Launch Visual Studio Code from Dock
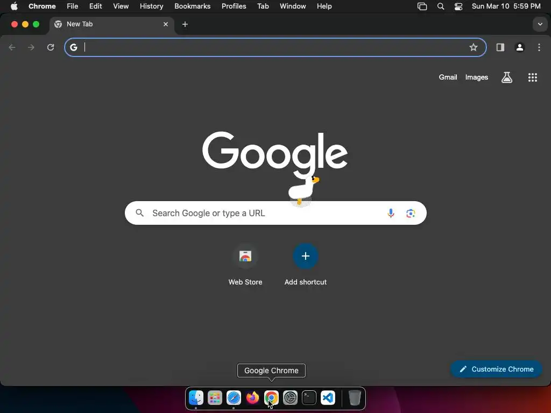The width and height of the screenshot is (551, 413). [x=328, y=397]
